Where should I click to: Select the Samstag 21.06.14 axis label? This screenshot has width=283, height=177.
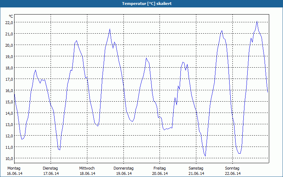click(196, 171)
